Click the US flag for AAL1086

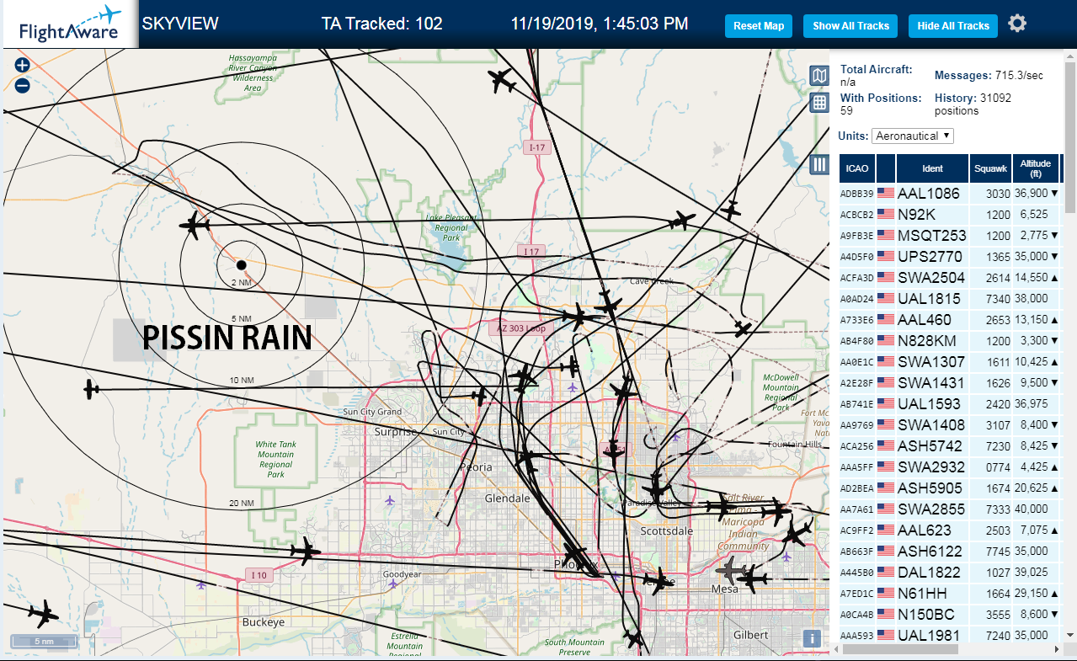[886, 193]
